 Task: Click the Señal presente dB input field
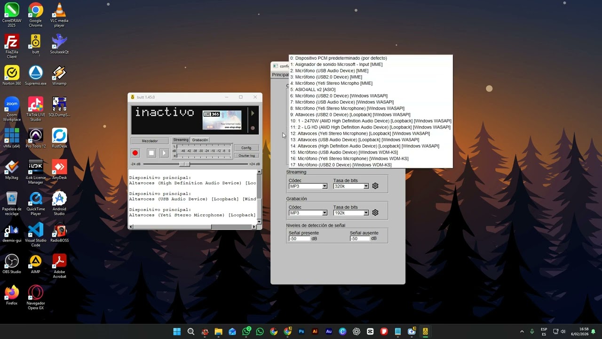[299, 239]
